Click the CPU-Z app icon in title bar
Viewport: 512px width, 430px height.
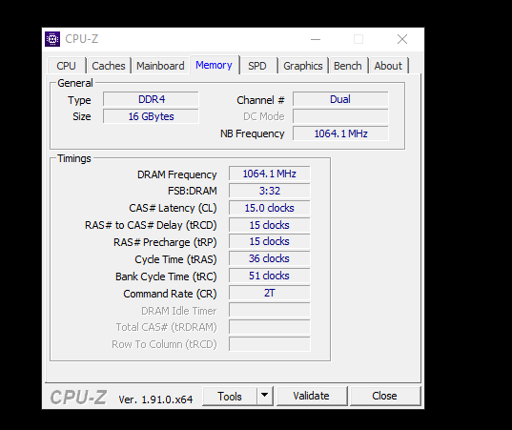52,39
